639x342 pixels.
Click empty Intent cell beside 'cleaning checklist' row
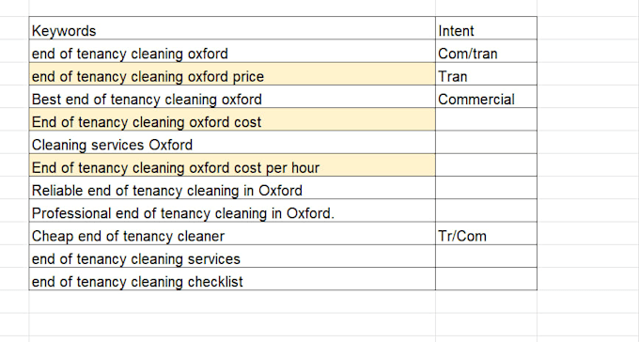coord(486,279)
